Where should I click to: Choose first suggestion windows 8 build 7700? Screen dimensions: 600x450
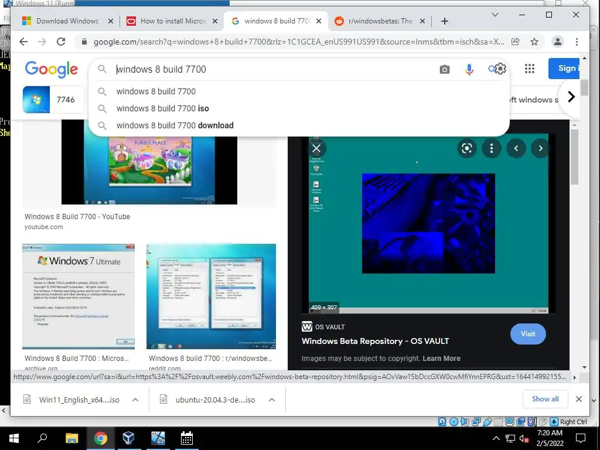(156, 91)
